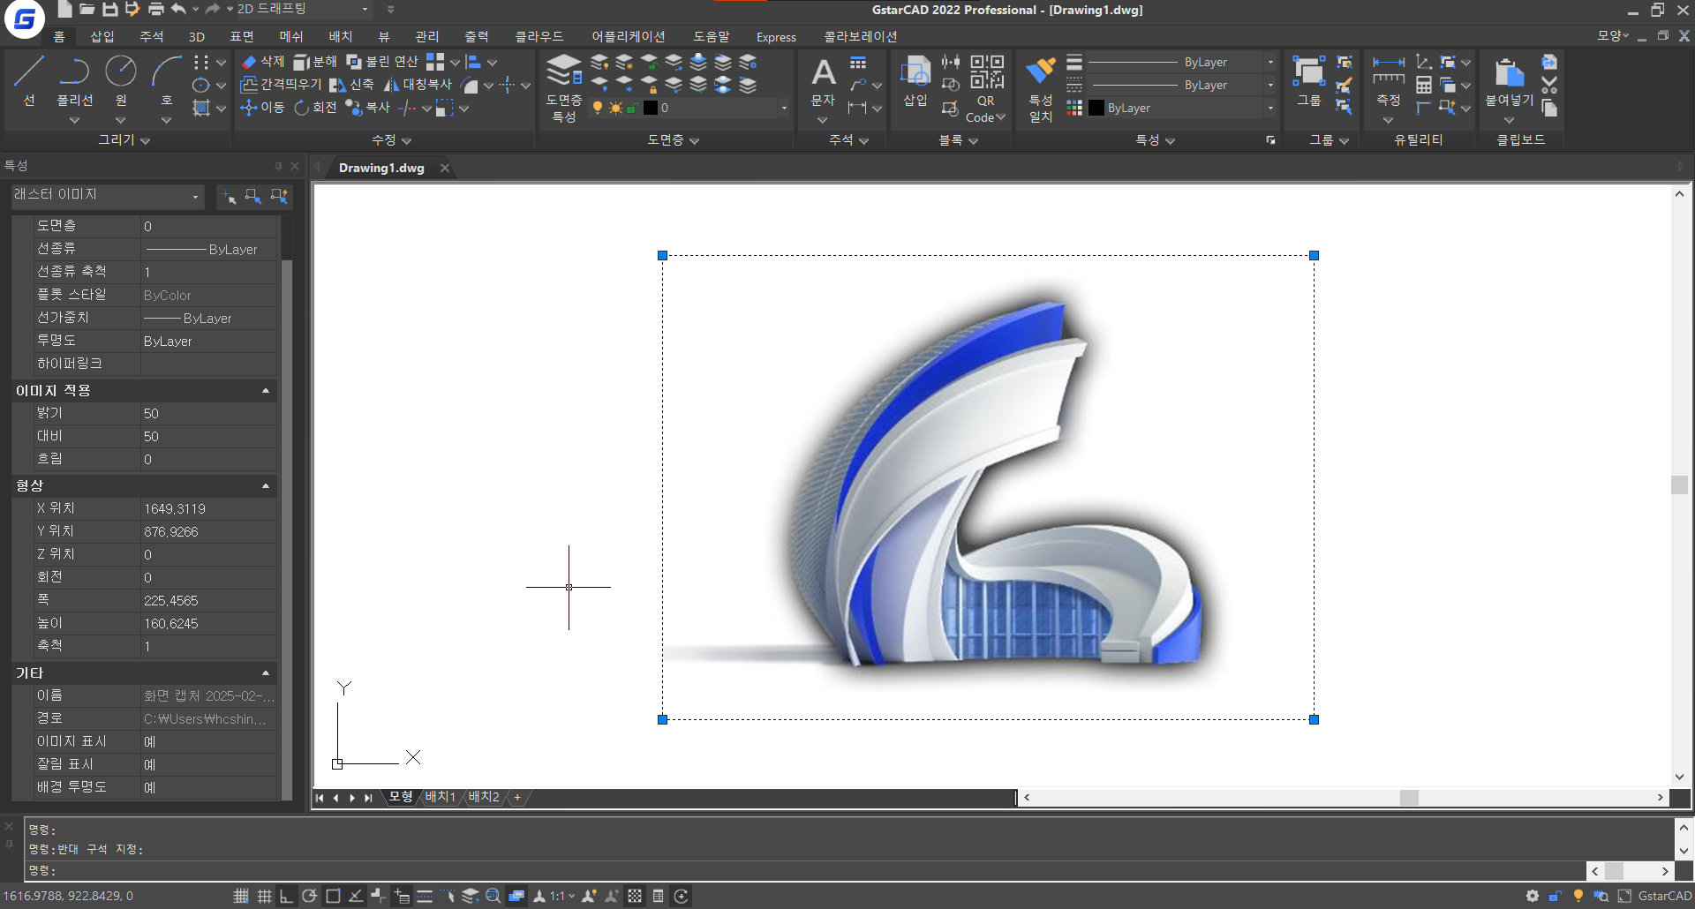Open the Express ribbon tab
This screenshot has height=909, width=1695.
point(776,36)
